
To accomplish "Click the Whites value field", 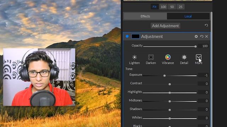I will [x=203, y=118].
